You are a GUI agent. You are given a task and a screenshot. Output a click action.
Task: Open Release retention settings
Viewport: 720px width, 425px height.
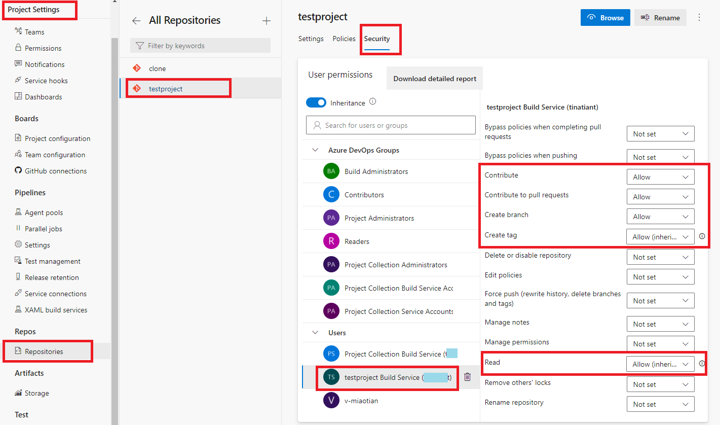pyautogui.click(x=52, y=277)
